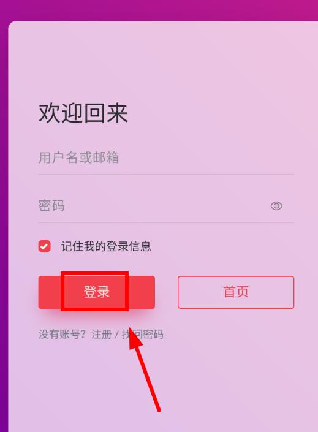
Task: Click the white checkmark in the checkbox
Action: pos(44,246)
